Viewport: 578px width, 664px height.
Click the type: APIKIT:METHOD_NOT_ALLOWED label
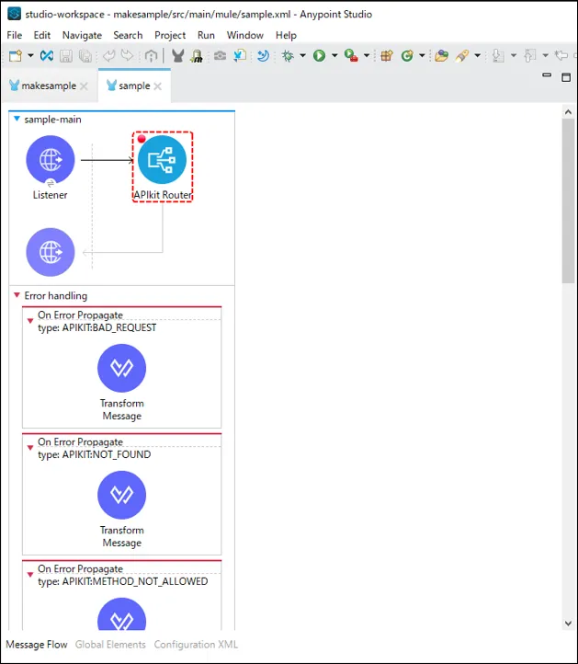click(x=123, y=581)
